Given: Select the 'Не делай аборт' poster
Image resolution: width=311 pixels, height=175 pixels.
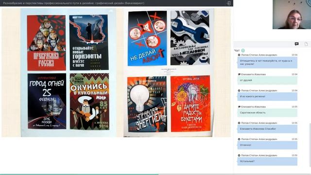Looking at the screenshot, I should coord(147,38).
